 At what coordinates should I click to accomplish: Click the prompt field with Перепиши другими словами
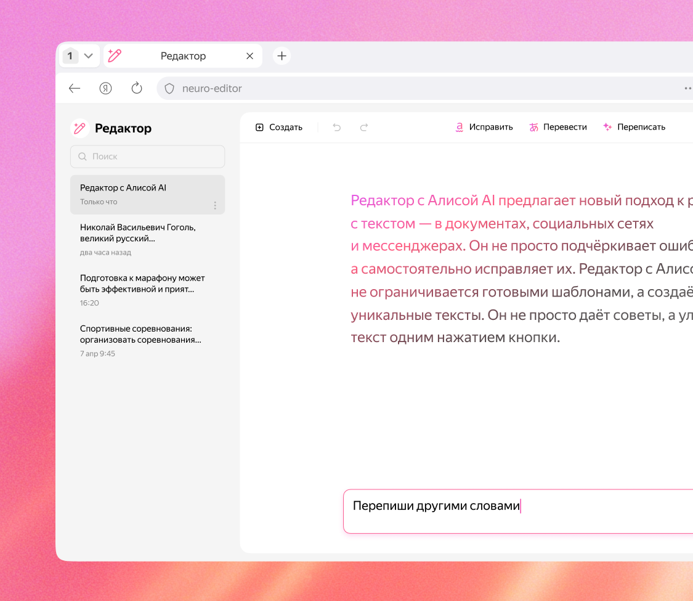(x=518, y=511)
